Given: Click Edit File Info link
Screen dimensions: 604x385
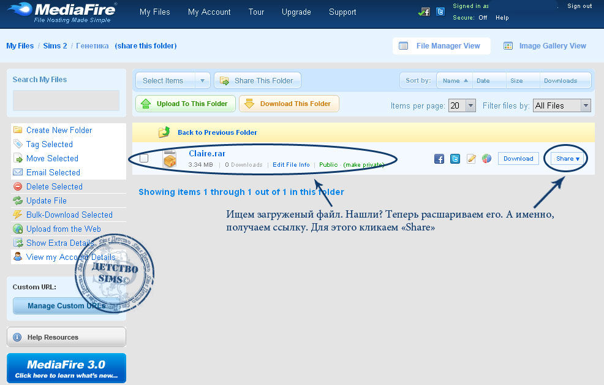Looking at the screenshot, I should [291, 165].
